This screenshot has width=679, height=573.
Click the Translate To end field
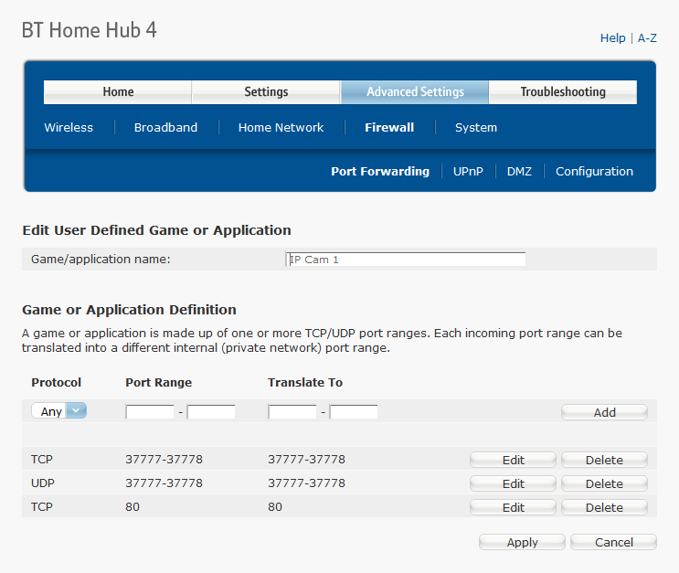coord(354,411)
